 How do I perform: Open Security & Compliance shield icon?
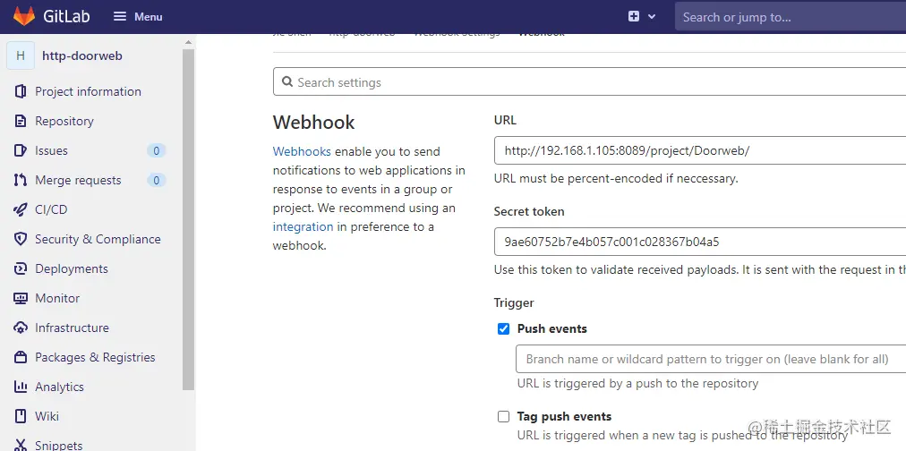click(20, 239)
